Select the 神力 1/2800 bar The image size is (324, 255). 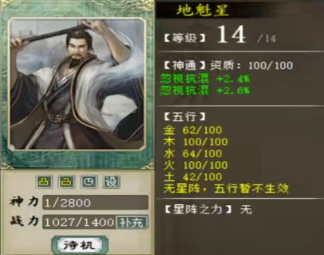point(96,202)
